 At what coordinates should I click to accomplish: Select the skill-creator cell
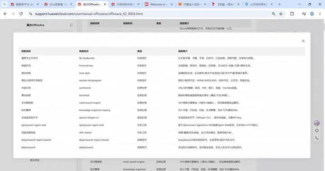[85, 133]
